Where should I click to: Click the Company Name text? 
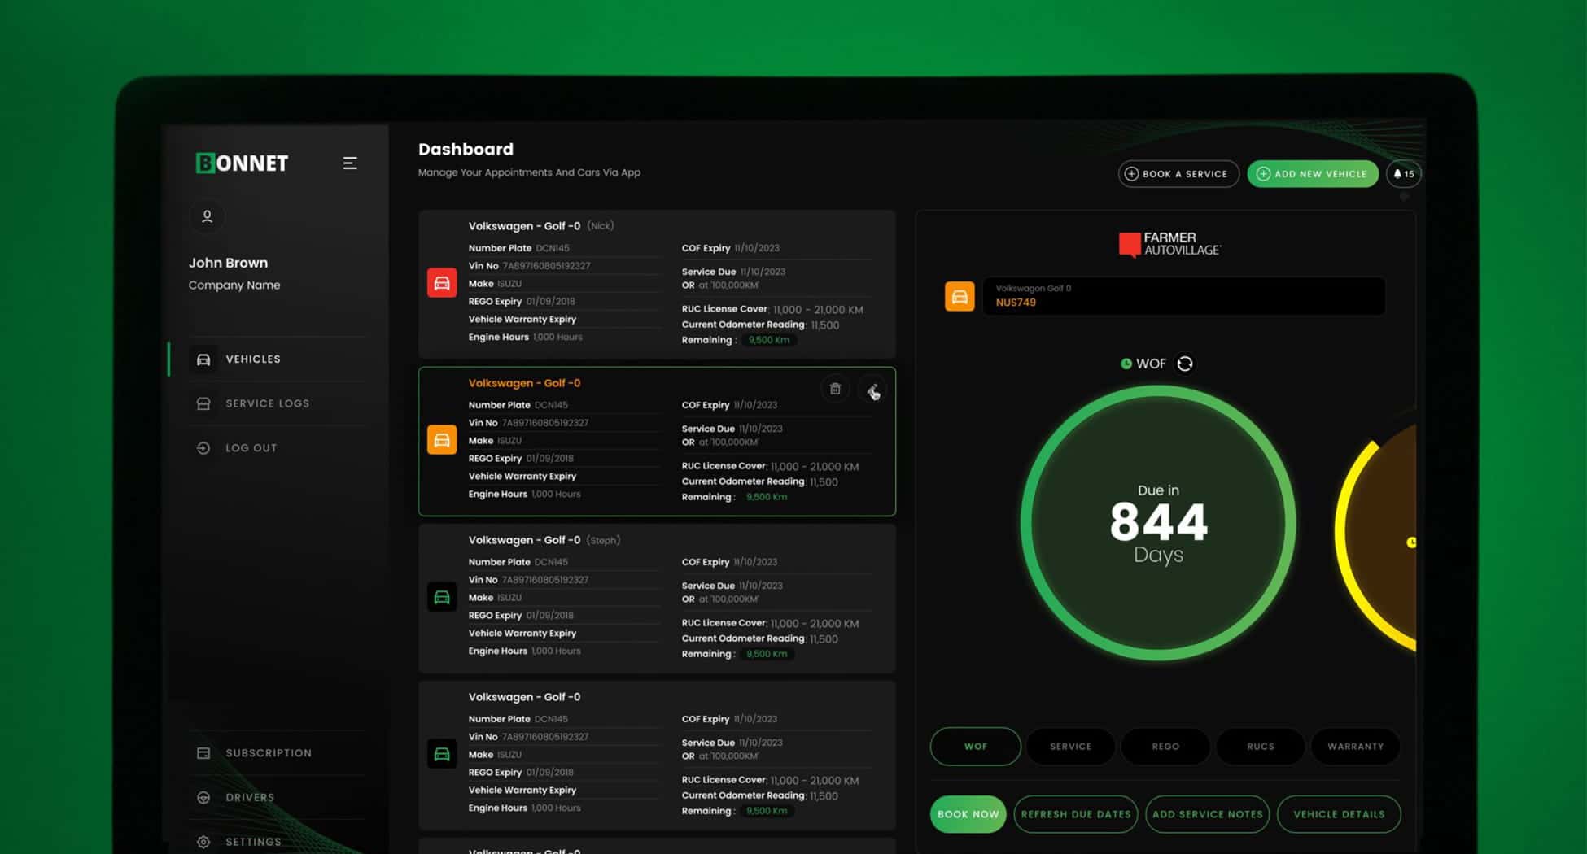[x=234, y=285]
